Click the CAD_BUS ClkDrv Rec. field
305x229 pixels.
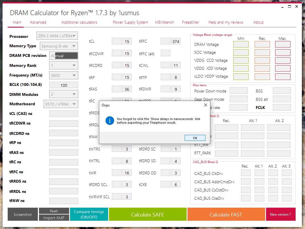tap(246, 173)
